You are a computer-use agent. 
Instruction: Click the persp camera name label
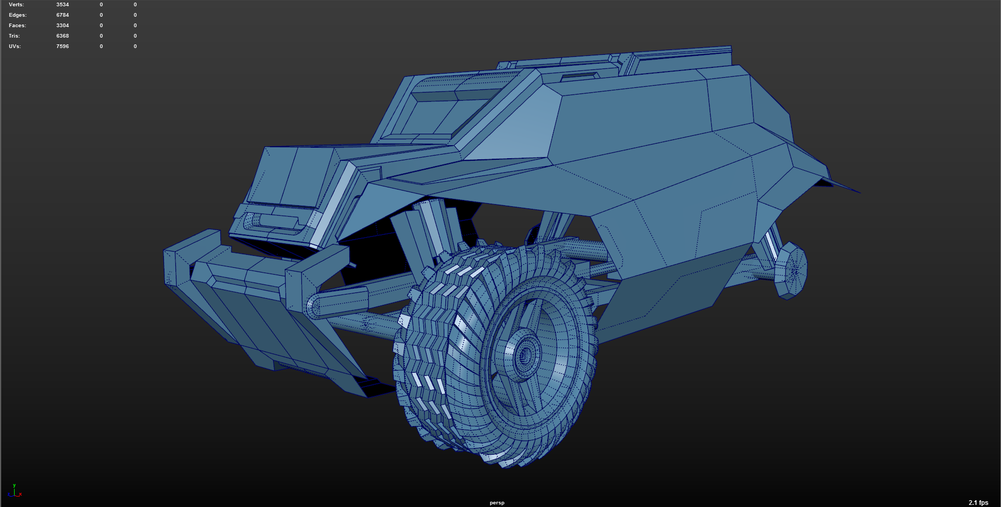[497, 503]
